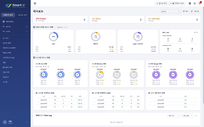Screen dimensions: 204x127
Task: Click the VM 생성 button
Action: [161, 3]
